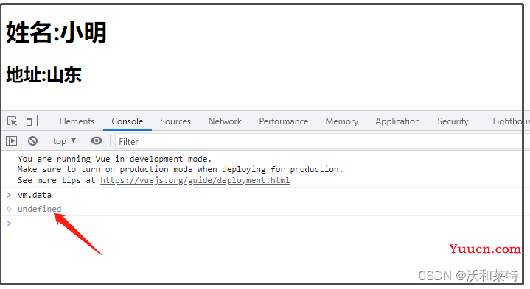Show the console sidebar panel icon
This screenshot has height=289, width=530.
[12, 141]
